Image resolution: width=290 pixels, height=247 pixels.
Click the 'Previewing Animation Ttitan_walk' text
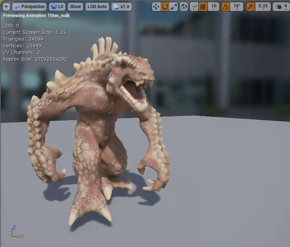pyautogui.click(x=36, y=16)
